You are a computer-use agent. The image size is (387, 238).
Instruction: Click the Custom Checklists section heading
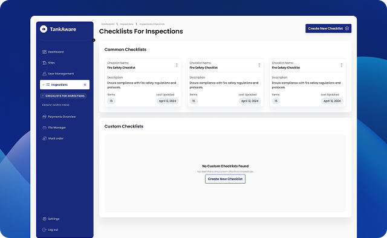(124, 126)
